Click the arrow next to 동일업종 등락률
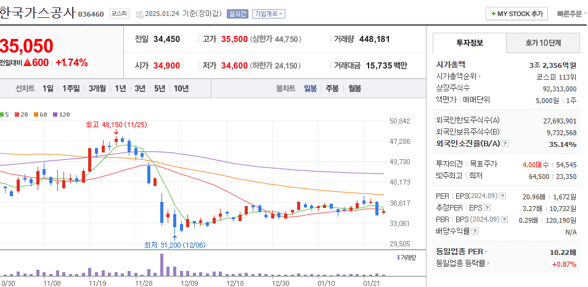The image size is (588, 287). pyautogui.click(x=489, y=264)
